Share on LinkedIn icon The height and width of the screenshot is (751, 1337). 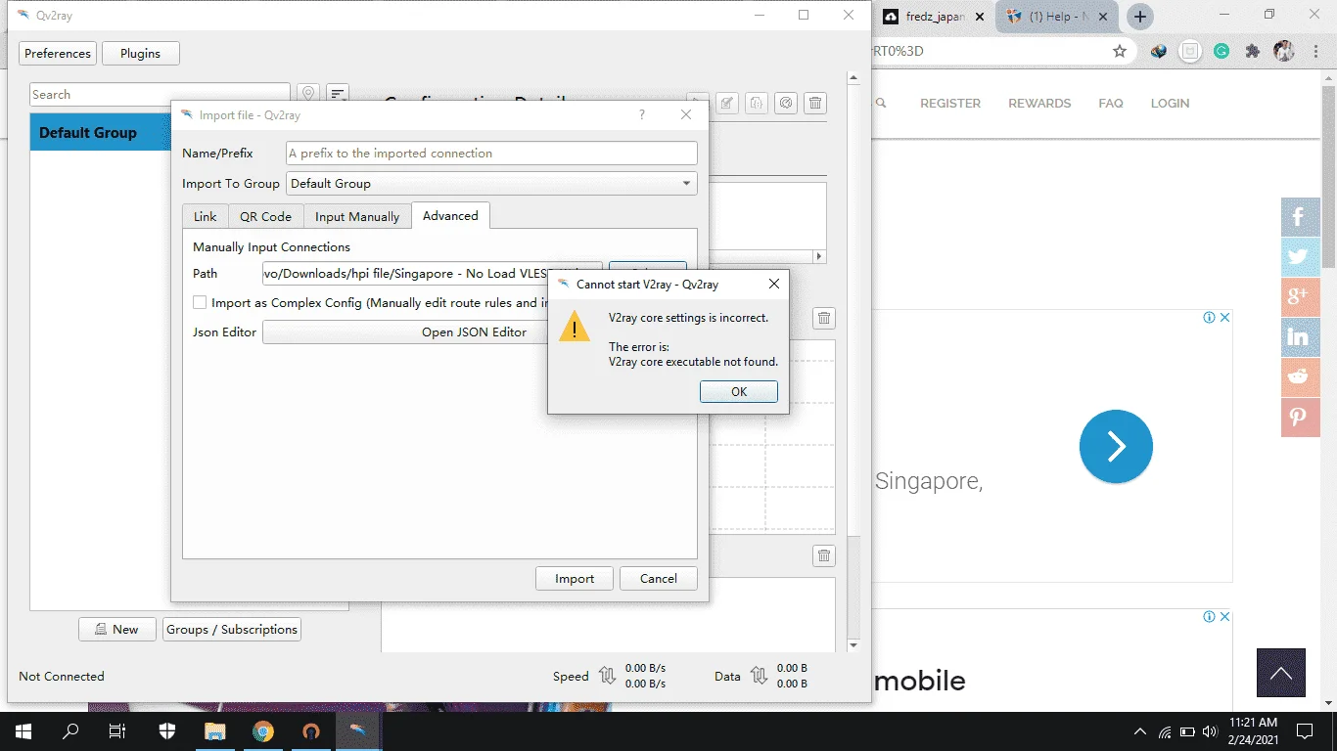point(1300,337)
